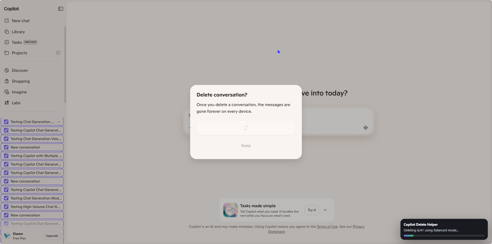The height and width of the screenshot is (244, 492).
Task: Click the Upgrade button
Action: point(52,236)
